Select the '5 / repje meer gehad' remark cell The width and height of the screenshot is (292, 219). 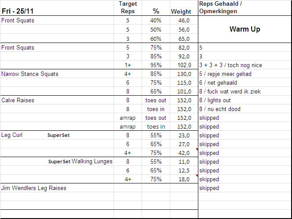[225, 74]
